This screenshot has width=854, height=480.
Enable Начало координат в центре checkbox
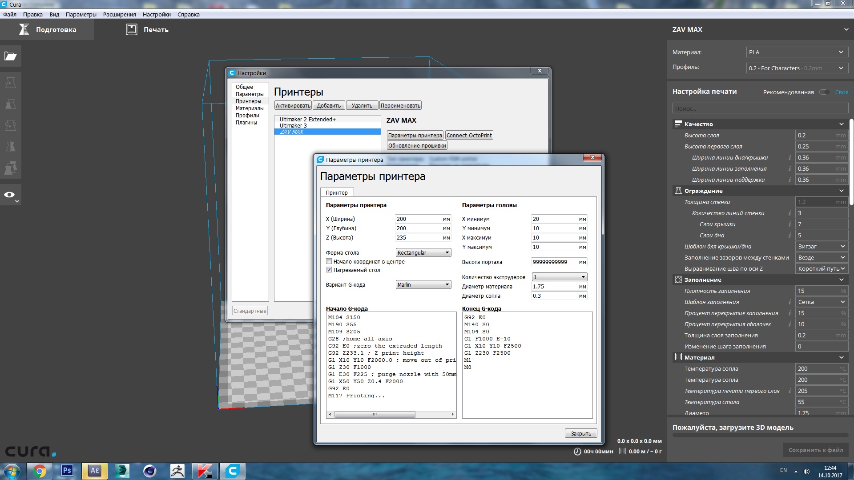tap(329, 261)
